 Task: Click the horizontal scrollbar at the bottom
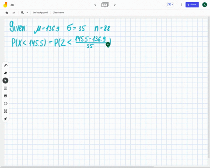[77, 166]
